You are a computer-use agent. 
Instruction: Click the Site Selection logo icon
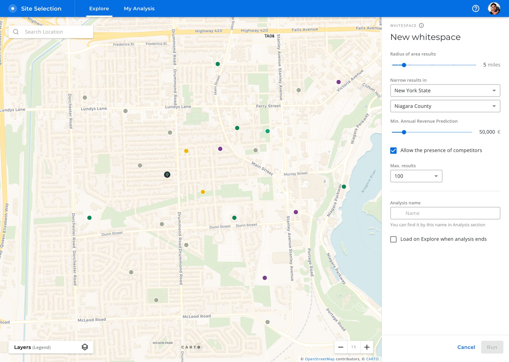click(12, 9)
